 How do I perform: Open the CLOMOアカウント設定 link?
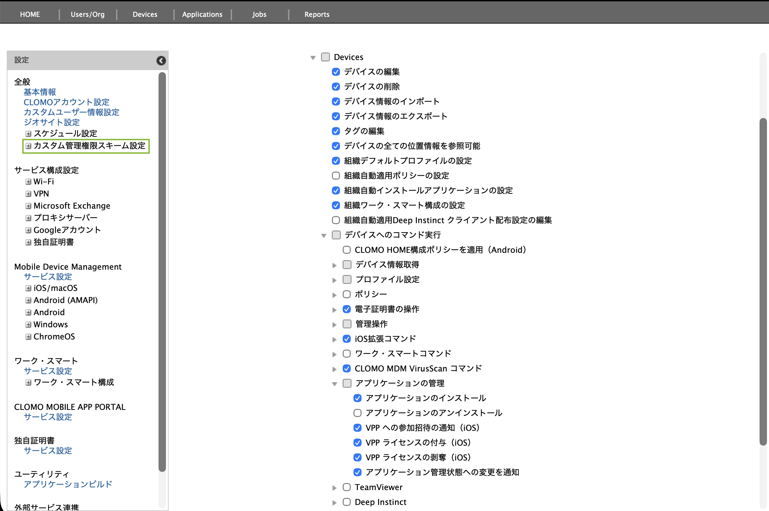click(66, 102)
